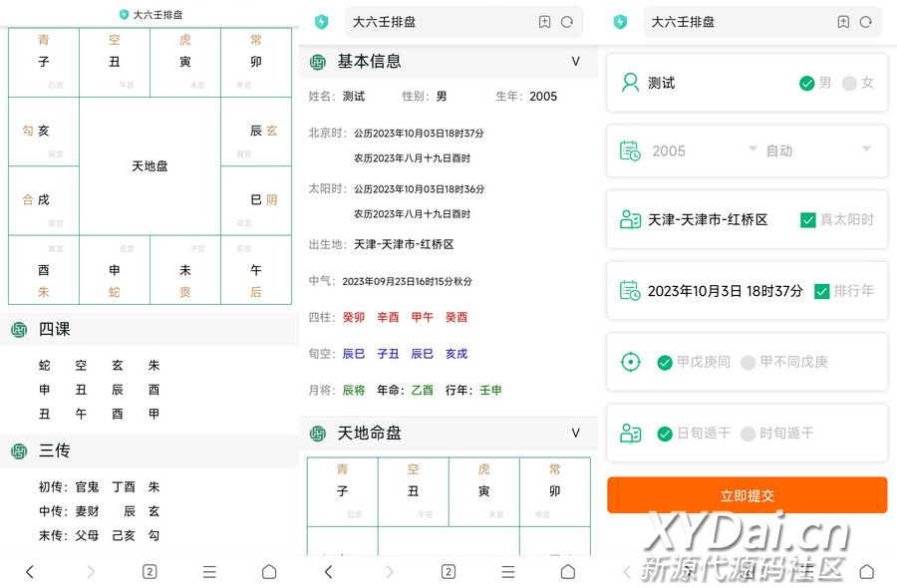The width and height of the screenshot is (897, 588).
Task: Select the 女 gender radio button
Action: (x=849, y=84)
